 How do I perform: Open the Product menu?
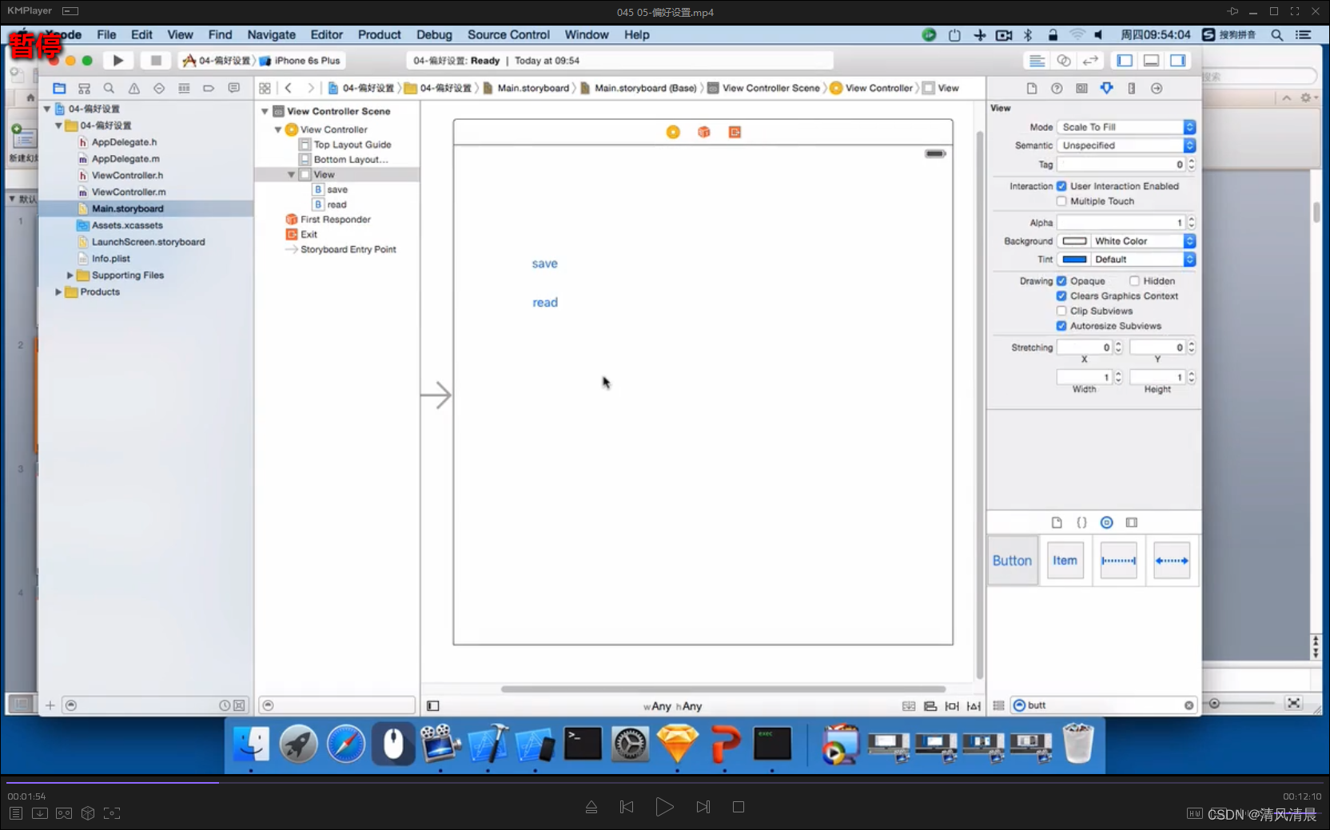[379, 35]
